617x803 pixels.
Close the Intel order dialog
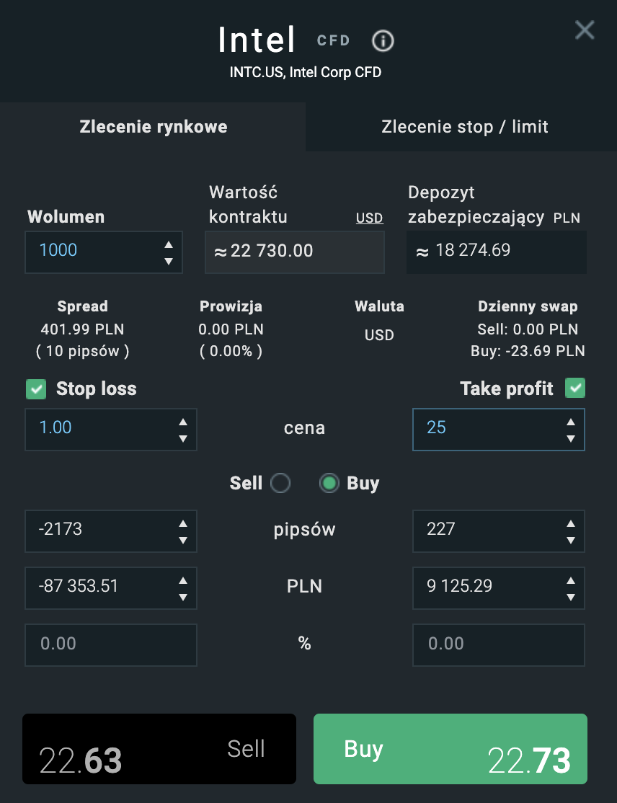point(584,30)
